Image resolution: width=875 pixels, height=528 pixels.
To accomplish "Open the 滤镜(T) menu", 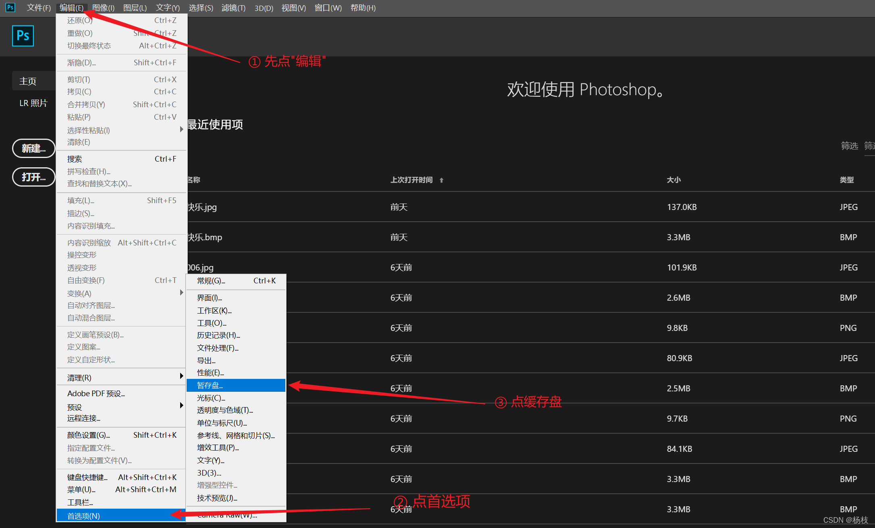I will tap(233, 8).
